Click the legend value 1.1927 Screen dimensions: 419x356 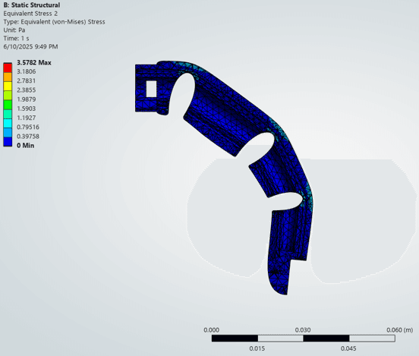tap(26, 118)
